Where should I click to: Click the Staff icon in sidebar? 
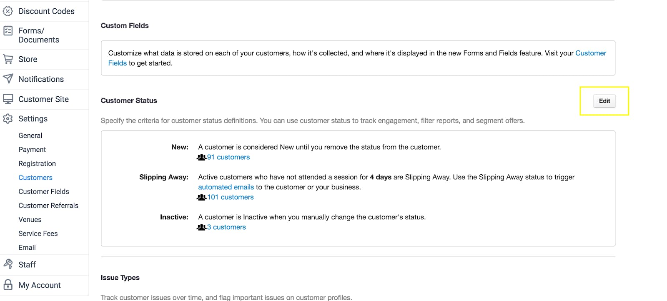(x=8, y=264)
